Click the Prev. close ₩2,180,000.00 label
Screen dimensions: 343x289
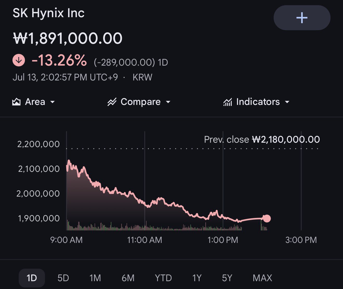tap(262, 140)
